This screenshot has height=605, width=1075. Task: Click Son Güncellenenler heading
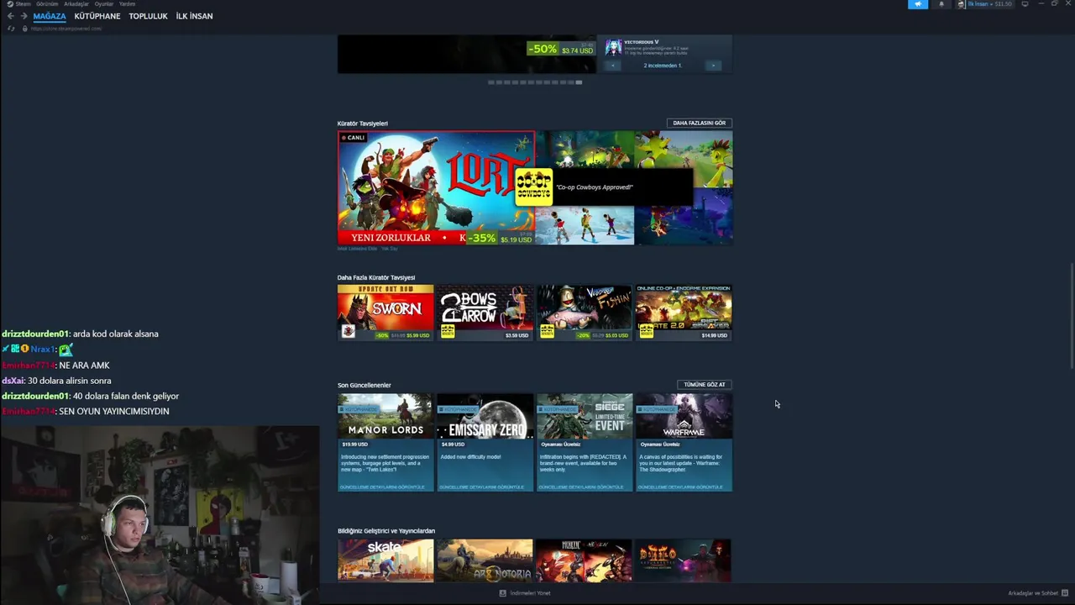pos(364,385)
